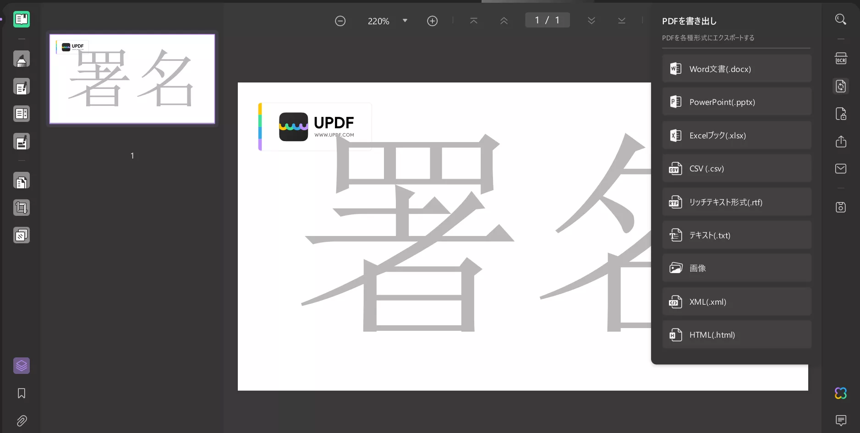Open the Bookmarks panel
Viewport: 860px width, 433px height.
point(22,393)
